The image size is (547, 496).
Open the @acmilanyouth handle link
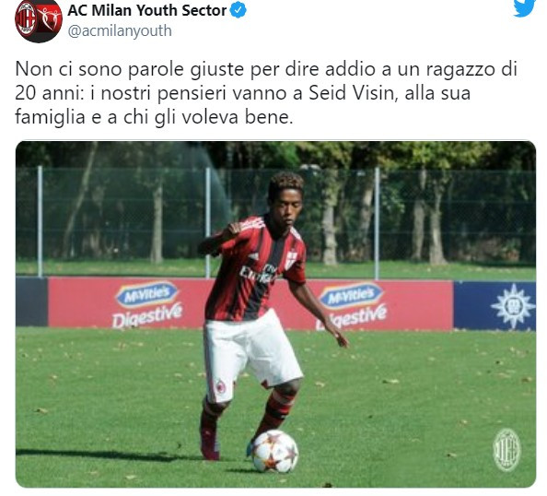pos(120,30)
